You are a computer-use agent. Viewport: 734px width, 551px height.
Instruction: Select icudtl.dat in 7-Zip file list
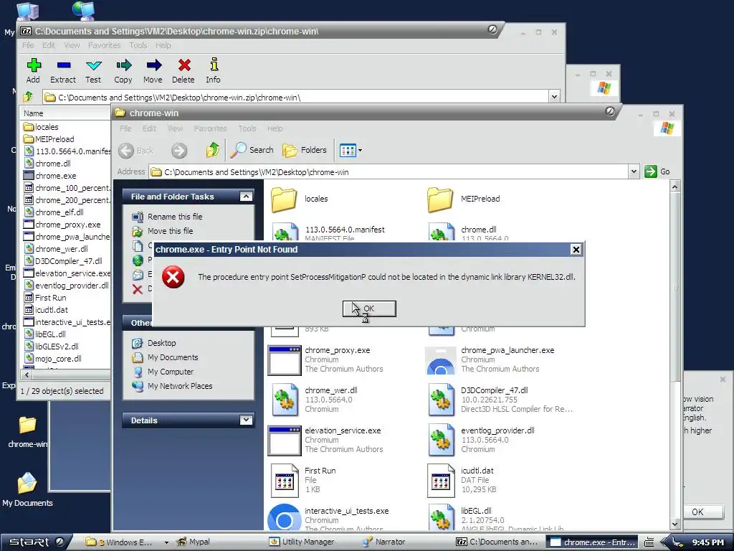(x=46, y=310)
